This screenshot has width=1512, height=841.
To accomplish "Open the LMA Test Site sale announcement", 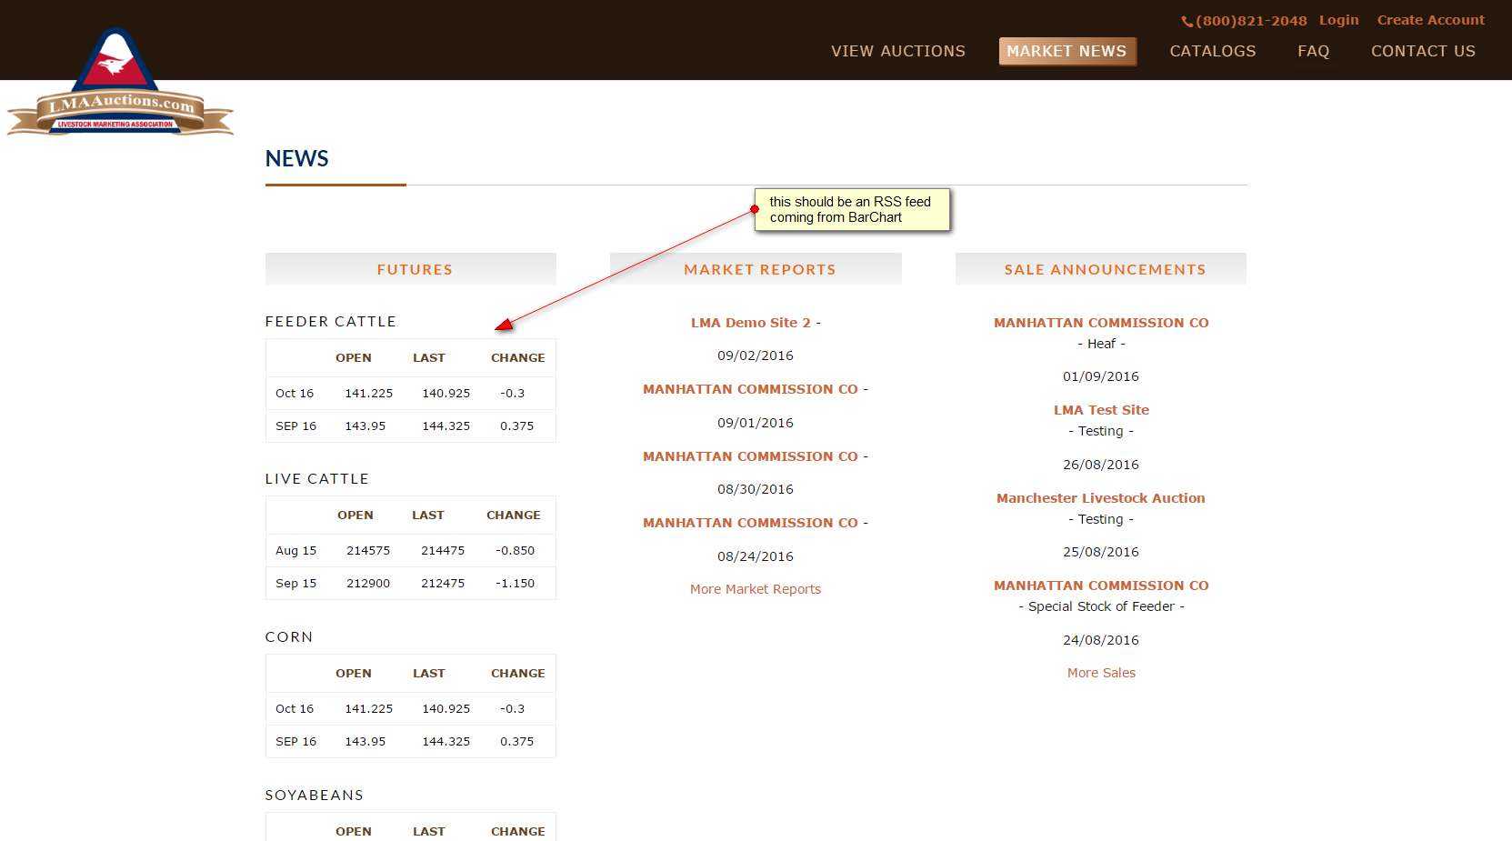I will (1101, 410).
